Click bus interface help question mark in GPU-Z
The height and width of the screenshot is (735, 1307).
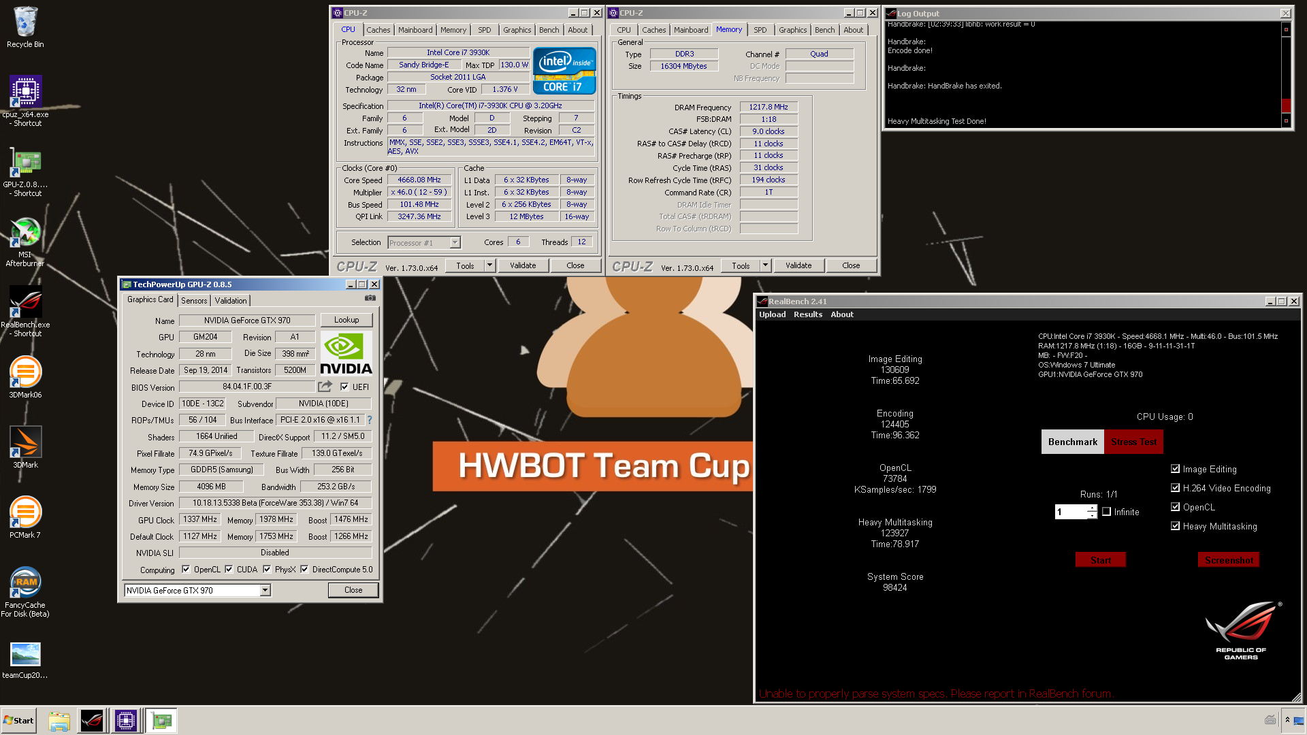tap(370, 420)
